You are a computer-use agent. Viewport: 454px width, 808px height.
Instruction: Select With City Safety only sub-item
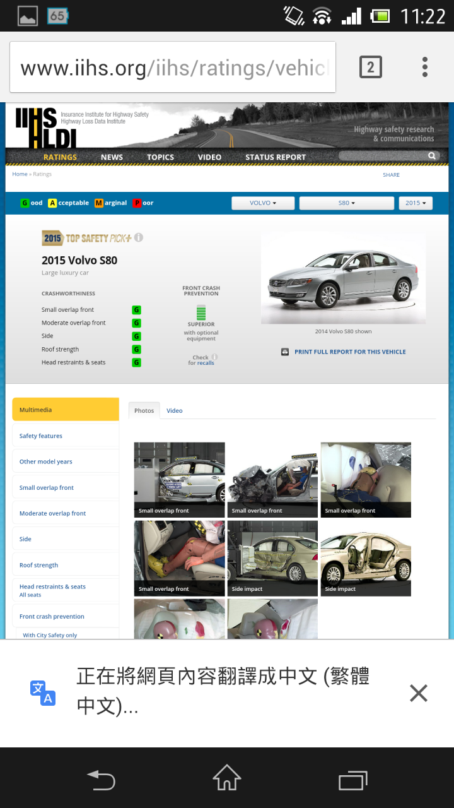pyautogui.click(x=50, y=635)
